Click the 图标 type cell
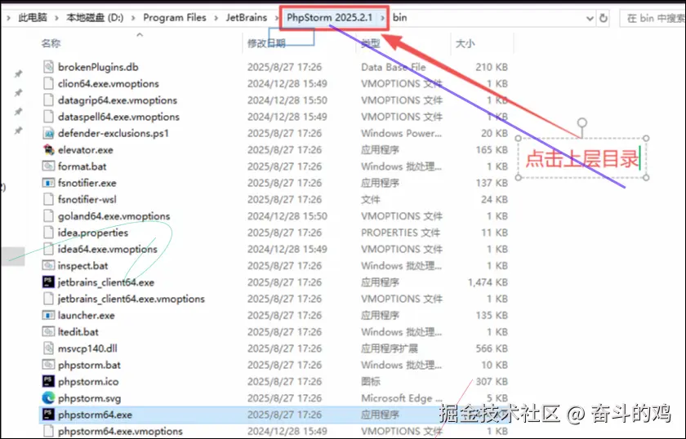The height and width of the screenshot is (439, 686). 371,381
